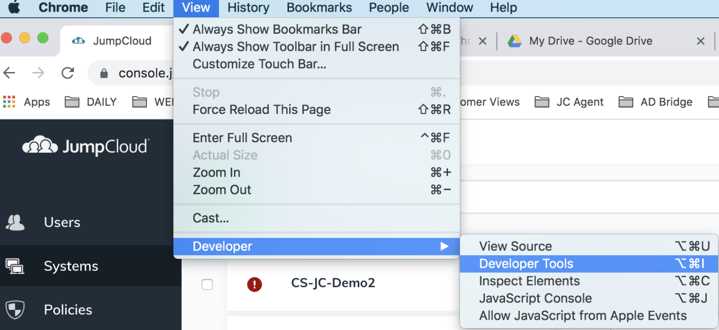This screenshot has width=719, height=330.
Task: Select the Users section in JumpCloud sidebar
Action: click(61, 222)
